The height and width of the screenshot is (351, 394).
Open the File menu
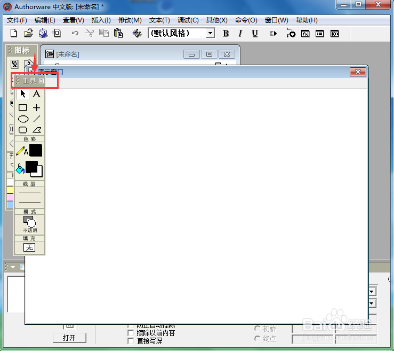tap(17, 20)
